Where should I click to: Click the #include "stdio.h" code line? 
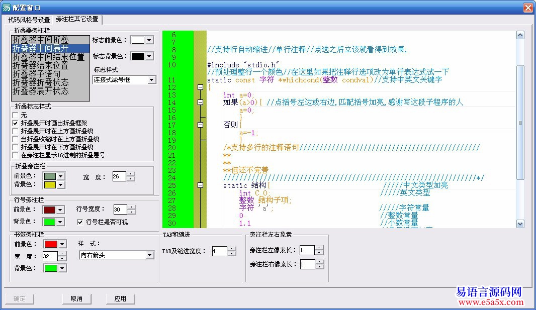click(x=243, y=65)
